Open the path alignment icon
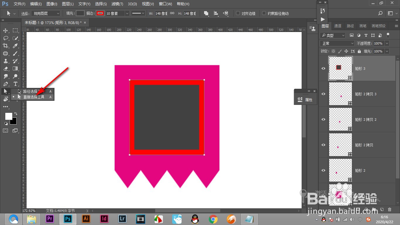 pyautogui.click(x=216, y=13)
